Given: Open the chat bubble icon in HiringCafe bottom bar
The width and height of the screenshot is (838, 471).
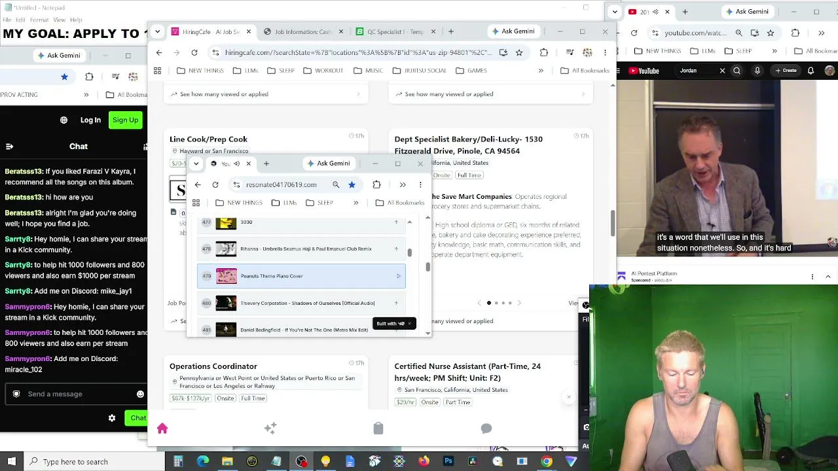Looking at the screenshot, I should [x=486, y=428].
